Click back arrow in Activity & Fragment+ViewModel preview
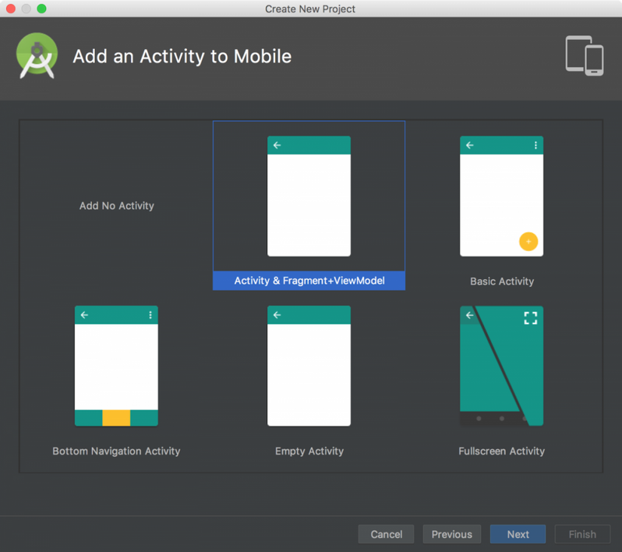The width and height of the screenshot is (622, 552). 277,146
